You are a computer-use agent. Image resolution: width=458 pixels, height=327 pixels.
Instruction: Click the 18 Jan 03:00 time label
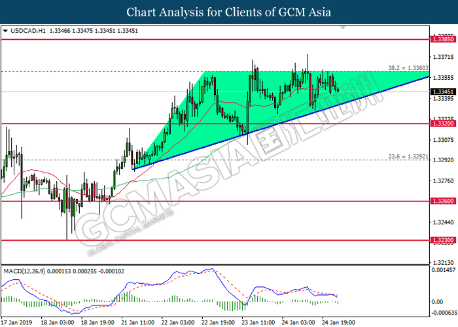58,322
